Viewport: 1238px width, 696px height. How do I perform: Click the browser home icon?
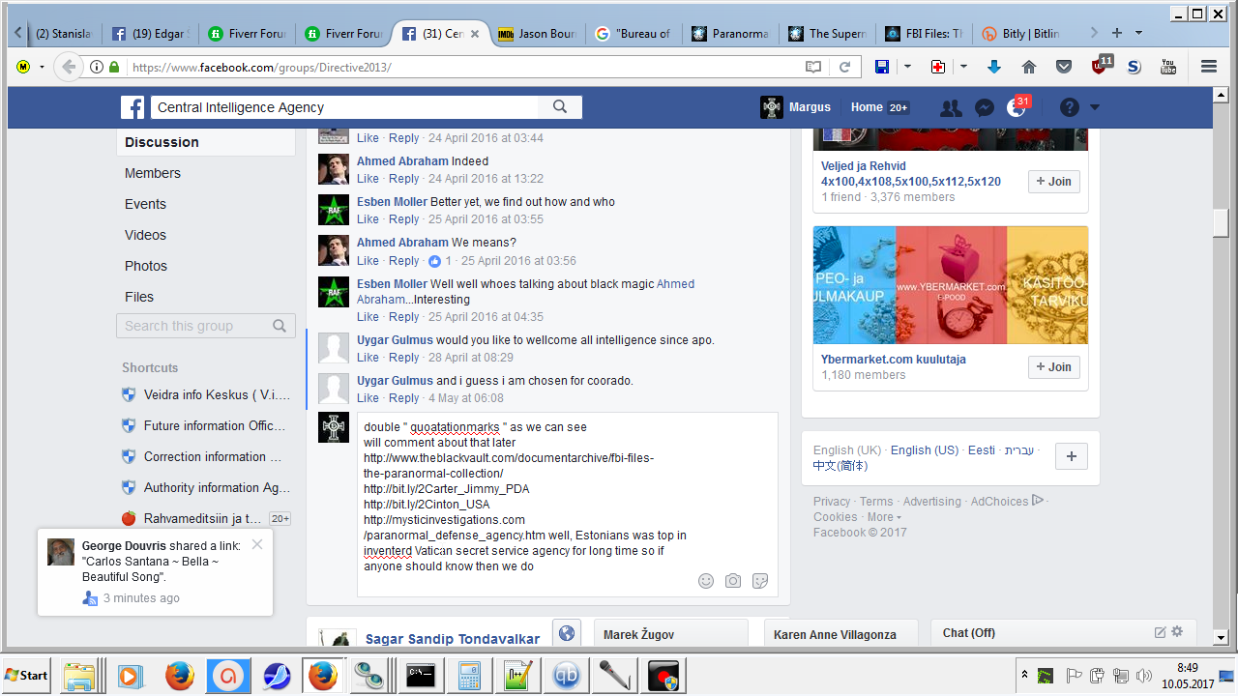(x=1029, y=67)
